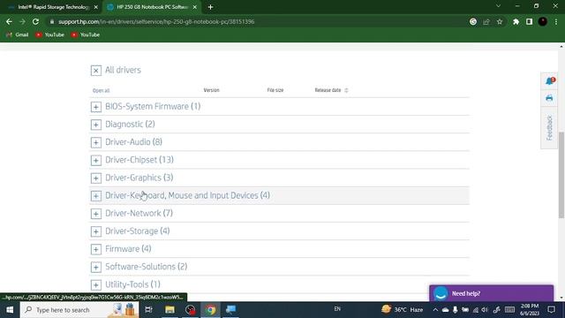Image resolution: width=565 pixels, height=318 pixels.
Task: Go back to previous page
Action: tap(9, 21)
